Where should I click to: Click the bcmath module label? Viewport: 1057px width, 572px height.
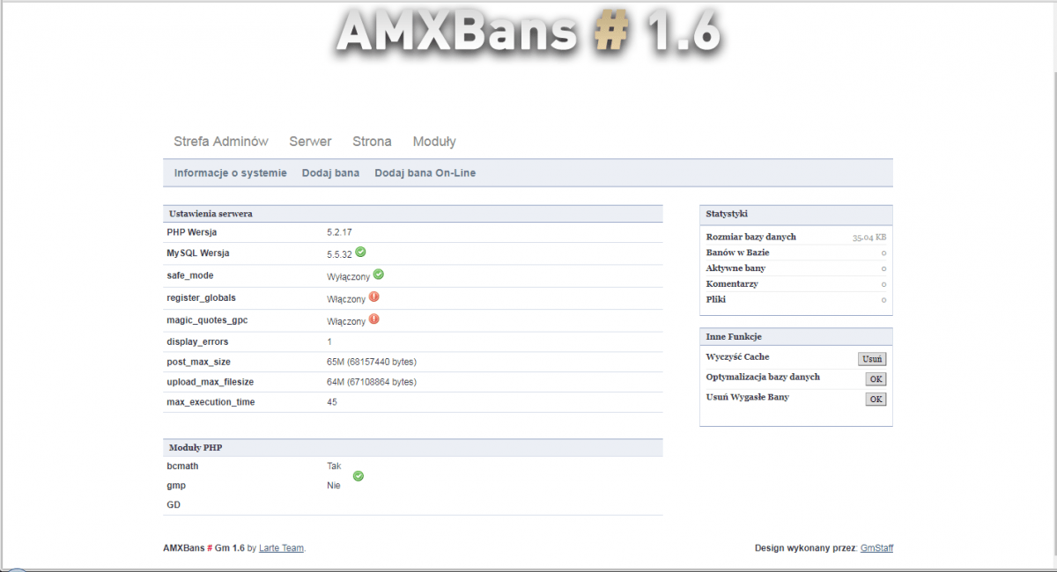[x=182, y=466]
